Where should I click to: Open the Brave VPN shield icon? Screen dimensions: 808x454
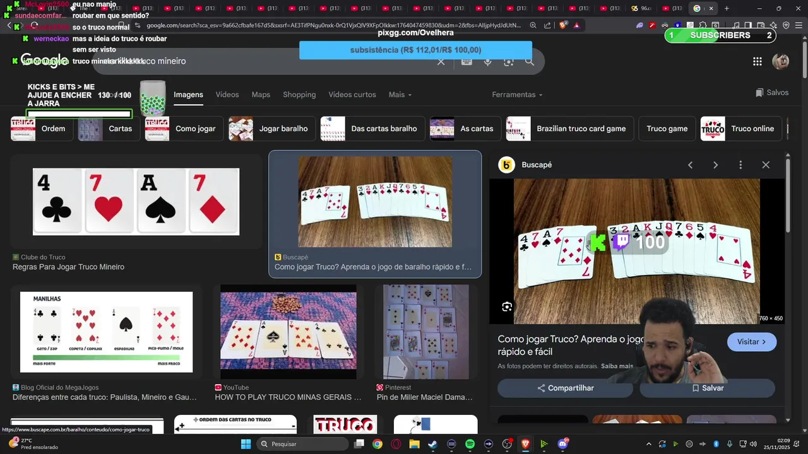point(786,25)
